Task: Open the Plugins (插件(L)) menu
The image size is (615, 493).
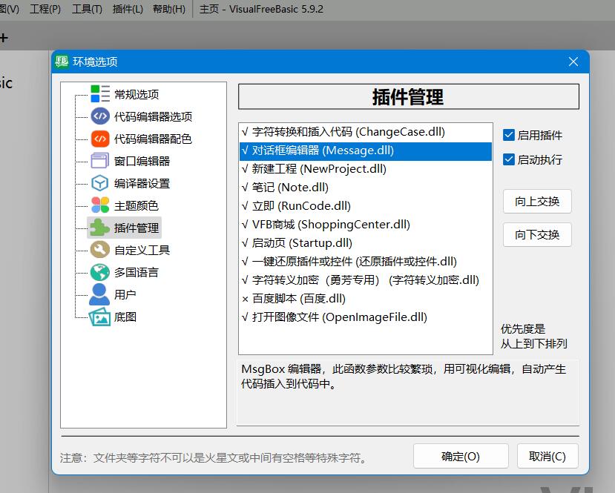Action: coord(128,9)
